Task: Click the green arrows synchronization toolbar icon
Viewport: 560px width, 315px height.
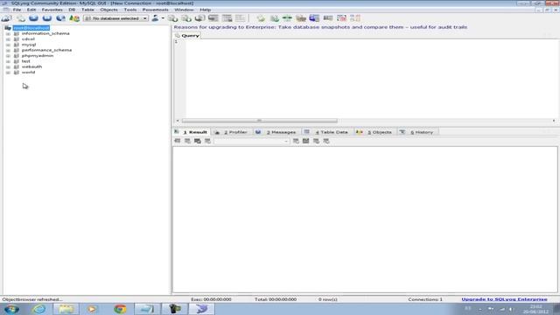Action: [x=287, y=18]
